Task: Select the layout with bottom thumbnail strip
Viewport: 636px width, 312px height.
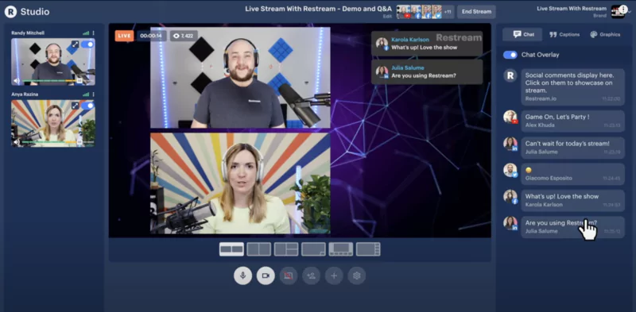Action: click(341, 248)
